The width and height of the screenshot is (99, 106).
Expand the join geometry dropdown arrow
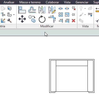point(14,15)
